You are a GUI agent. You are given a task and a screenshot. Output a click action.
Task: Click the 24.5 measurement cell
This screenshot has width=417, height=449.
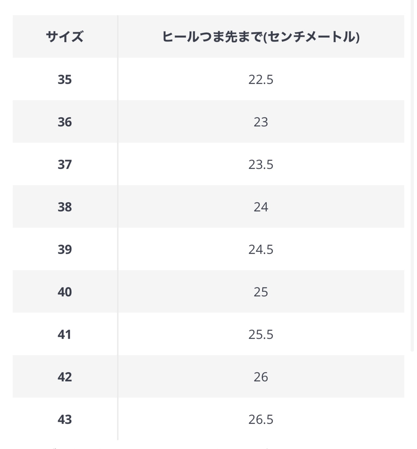coord(261,249)
